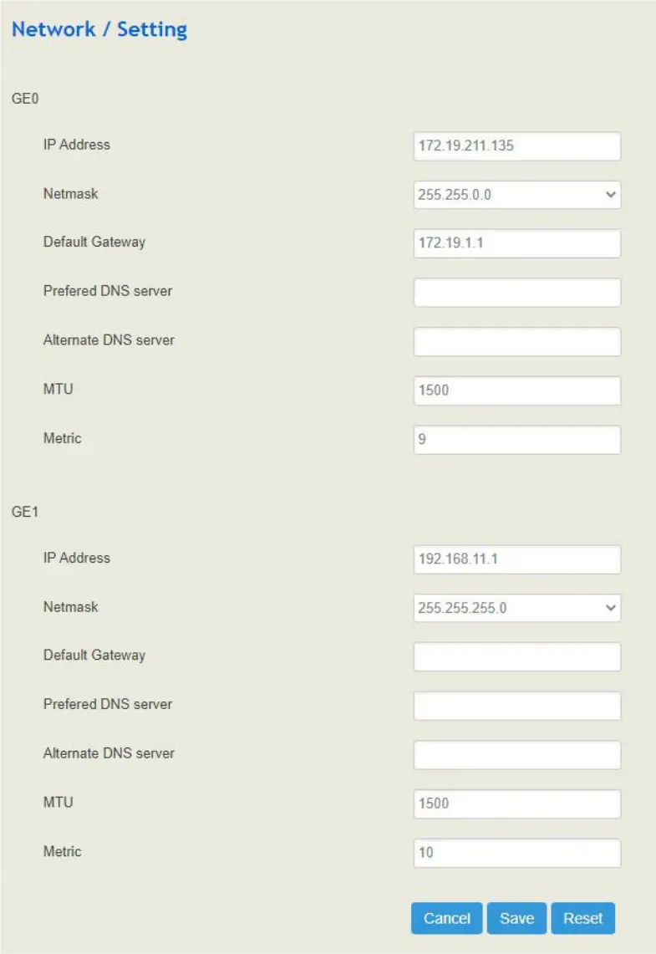656x954 pixels.
Task: Click the GE0 MTU field showing 1500
Action: (516, 390)
